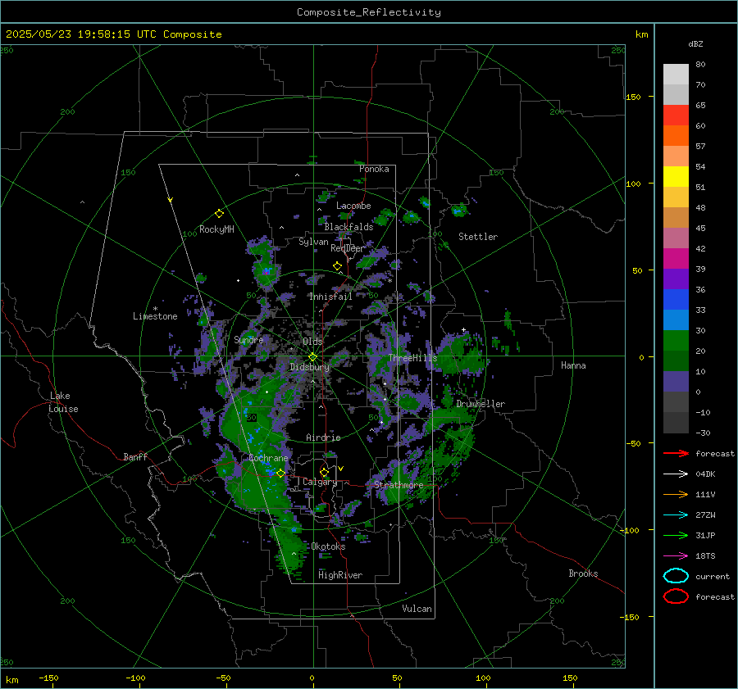Click the white 04DK arrow in legend
Screen dimensions: 738x689
point(676,474)
